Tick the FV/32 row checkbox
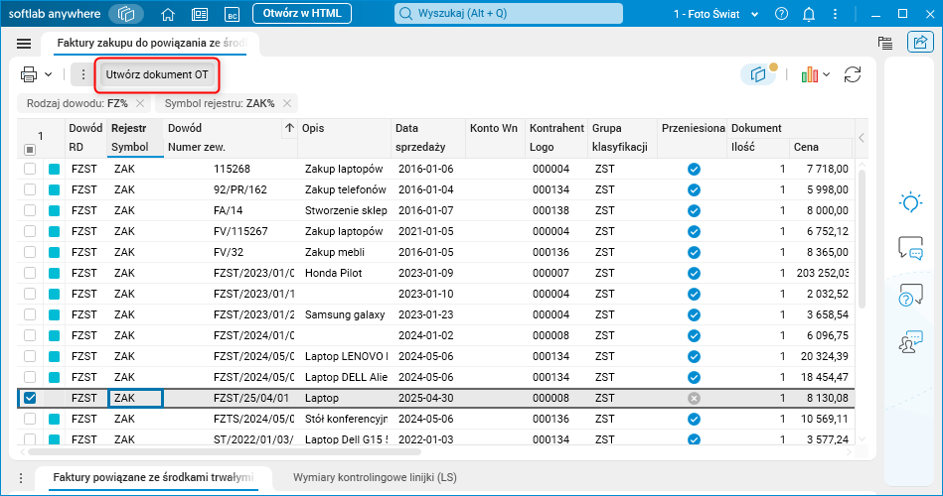 (x=30, y=252)
